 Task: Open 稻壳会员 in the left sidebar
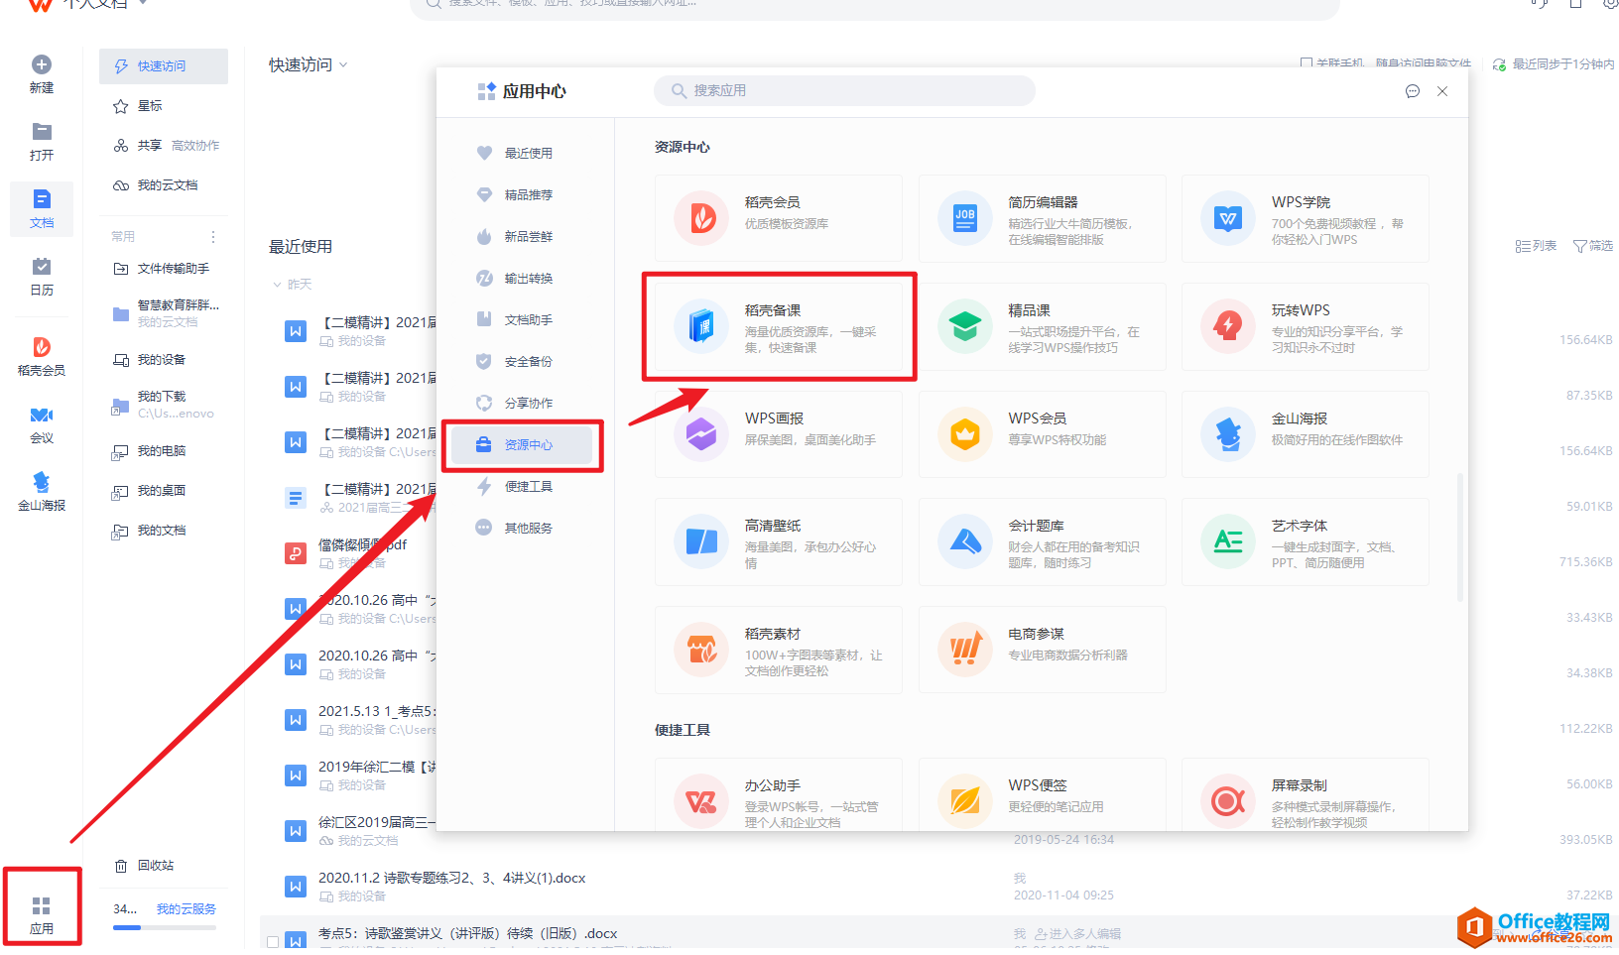coord(42,355)
